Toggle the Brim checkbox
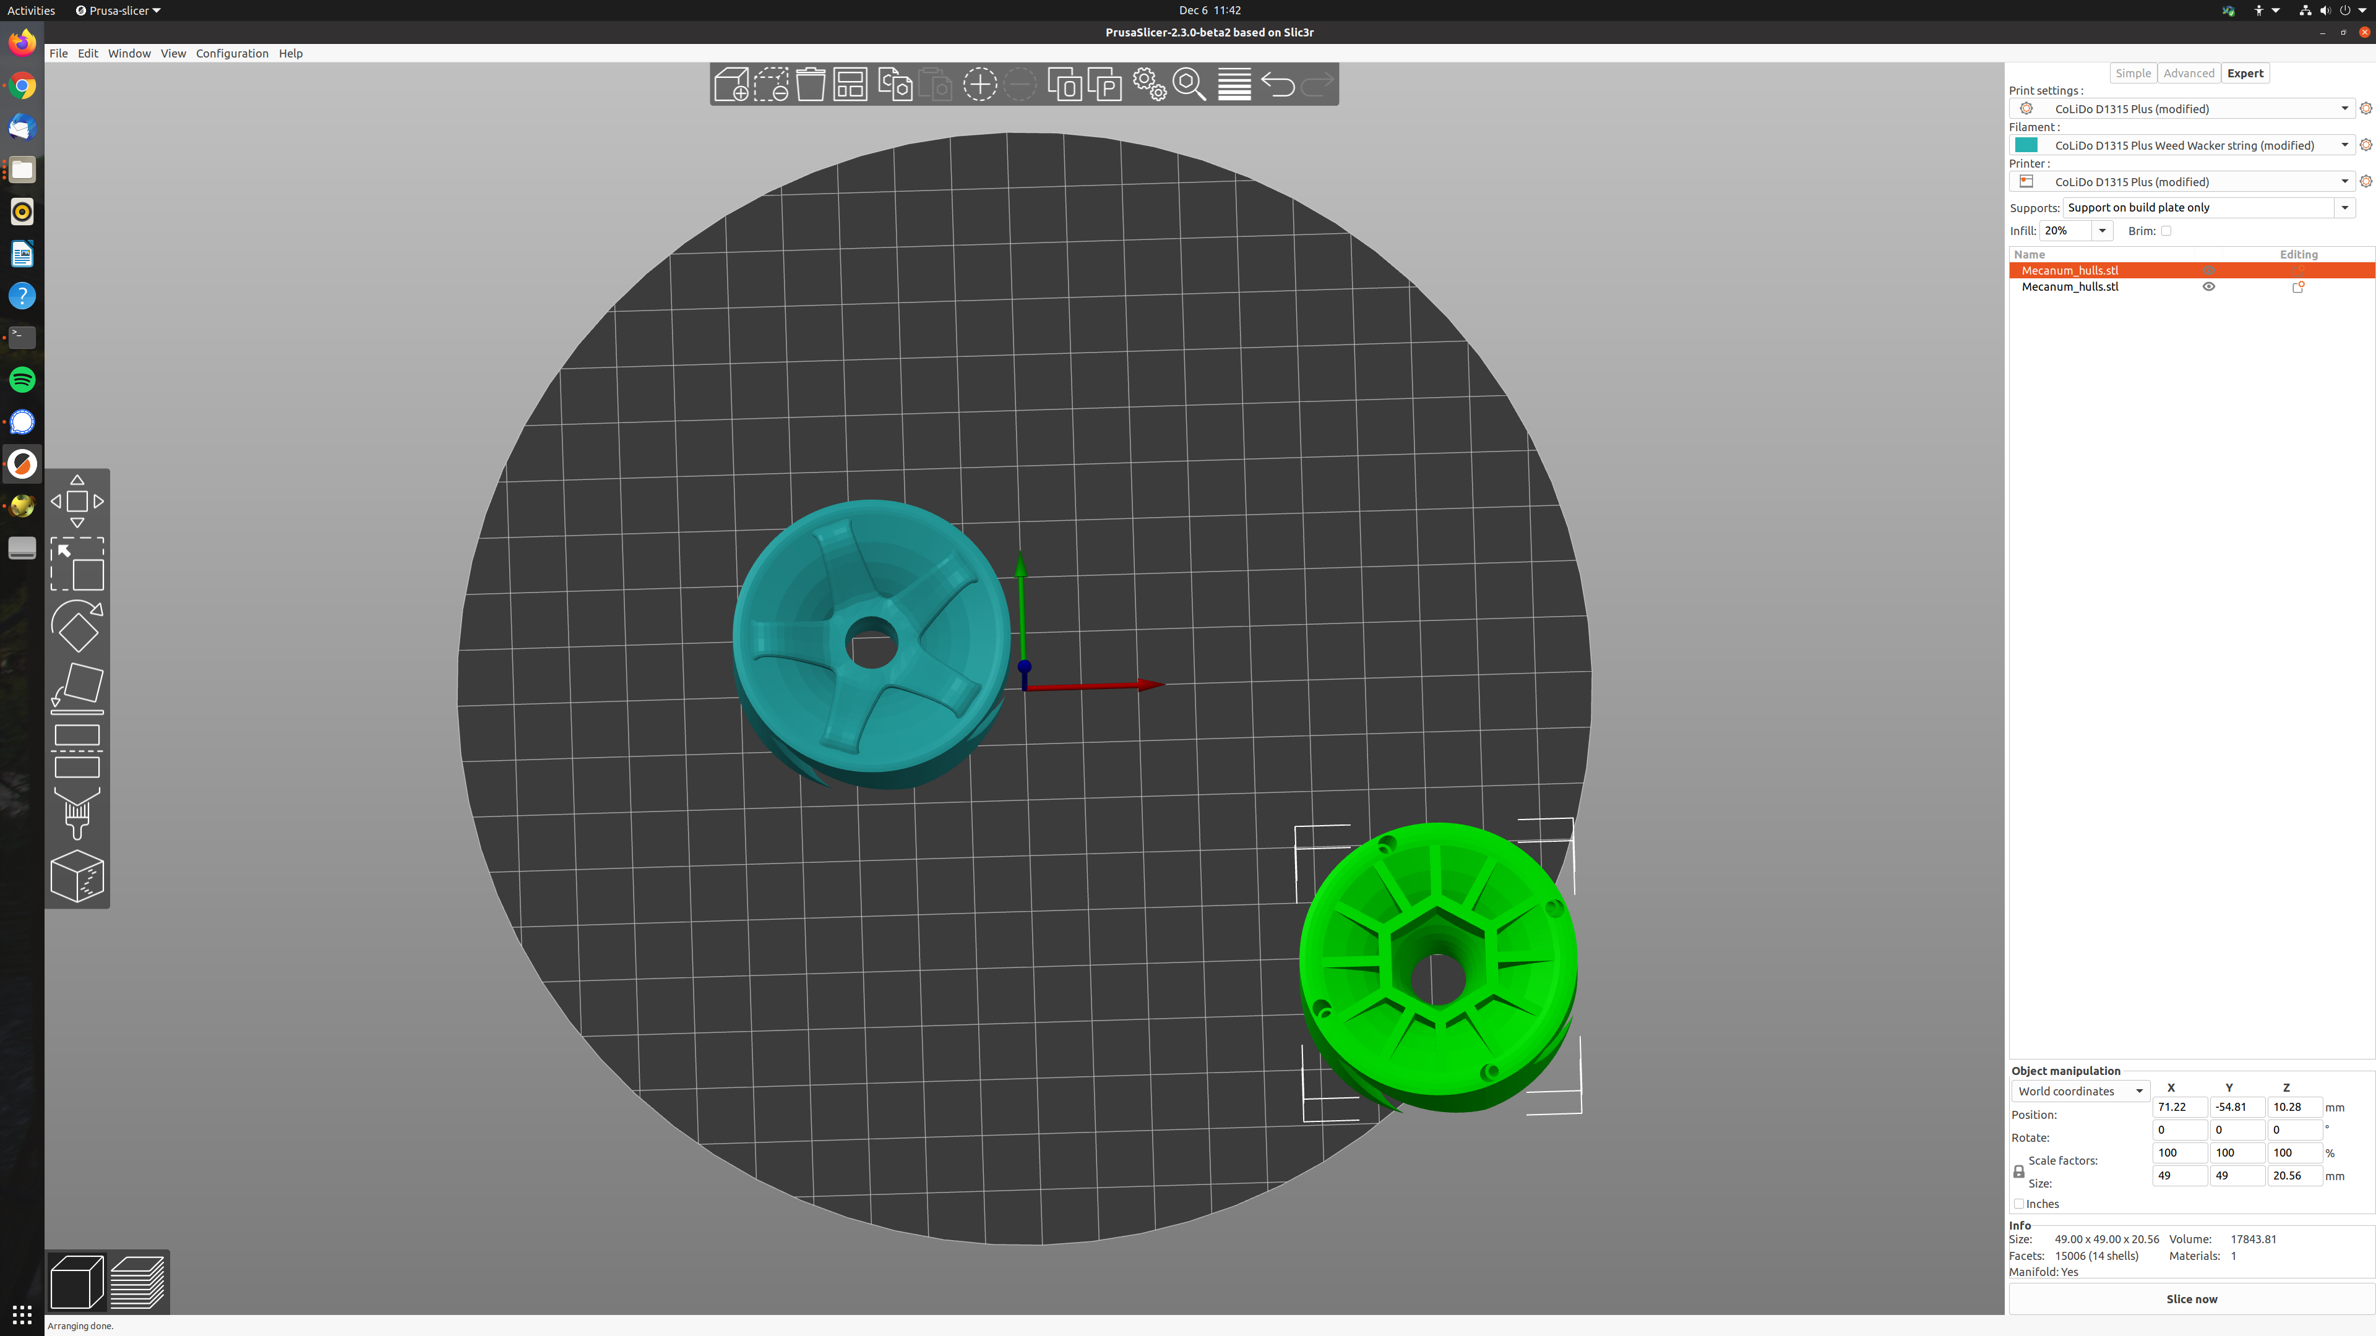The image size is (2376, 1336). click(x=2166, y=231)
